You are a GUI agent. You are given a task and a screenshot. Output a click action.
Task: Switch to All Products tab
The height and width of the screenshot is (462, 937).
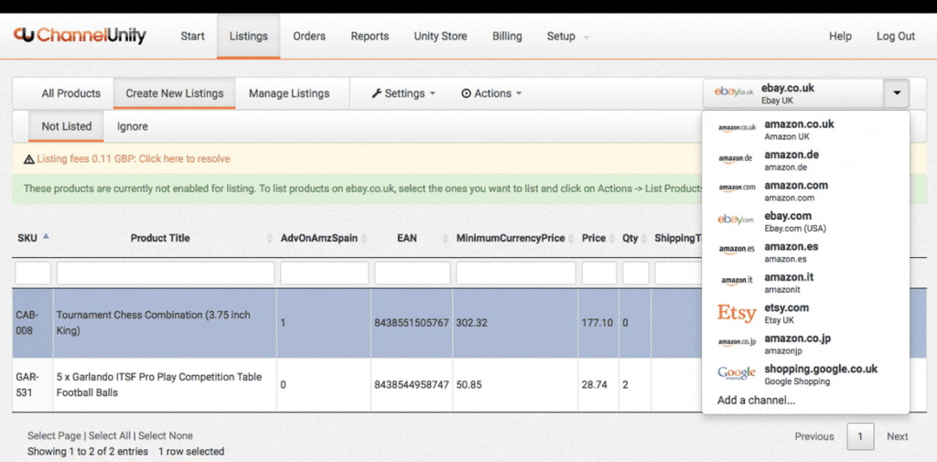click(x=71, y=93)
